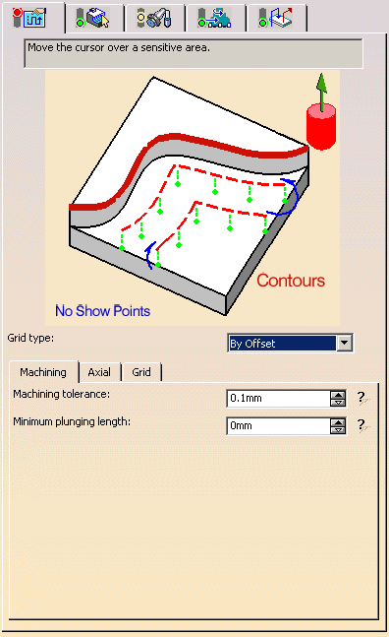The image size is (389, 637).
Task: Click help icon for Machining tolerance
Action: [362, 398]
